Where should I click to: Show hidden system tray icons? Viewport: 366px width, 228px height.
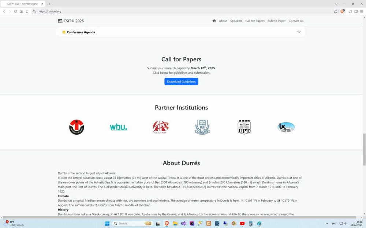(326, 224)
